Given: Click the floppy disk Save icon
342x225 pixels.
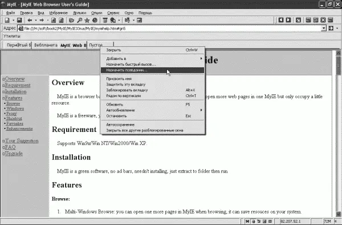Looking at the screenshot, I should tap(19, 21).
